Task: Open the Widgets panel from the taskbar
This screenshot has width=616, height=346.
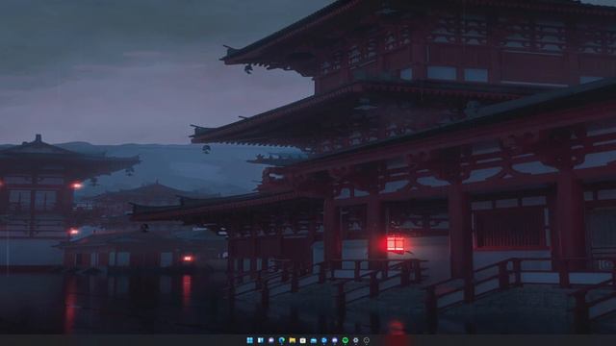Action: [x=261, y=340]
